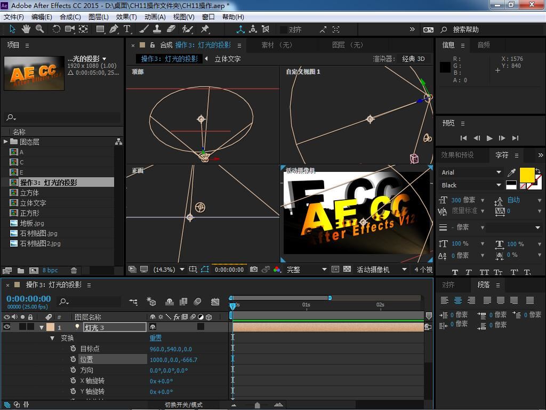546x410 pixels.
Task: Toggle stopwatch for X 轴旋转
Action: (73, 381)
